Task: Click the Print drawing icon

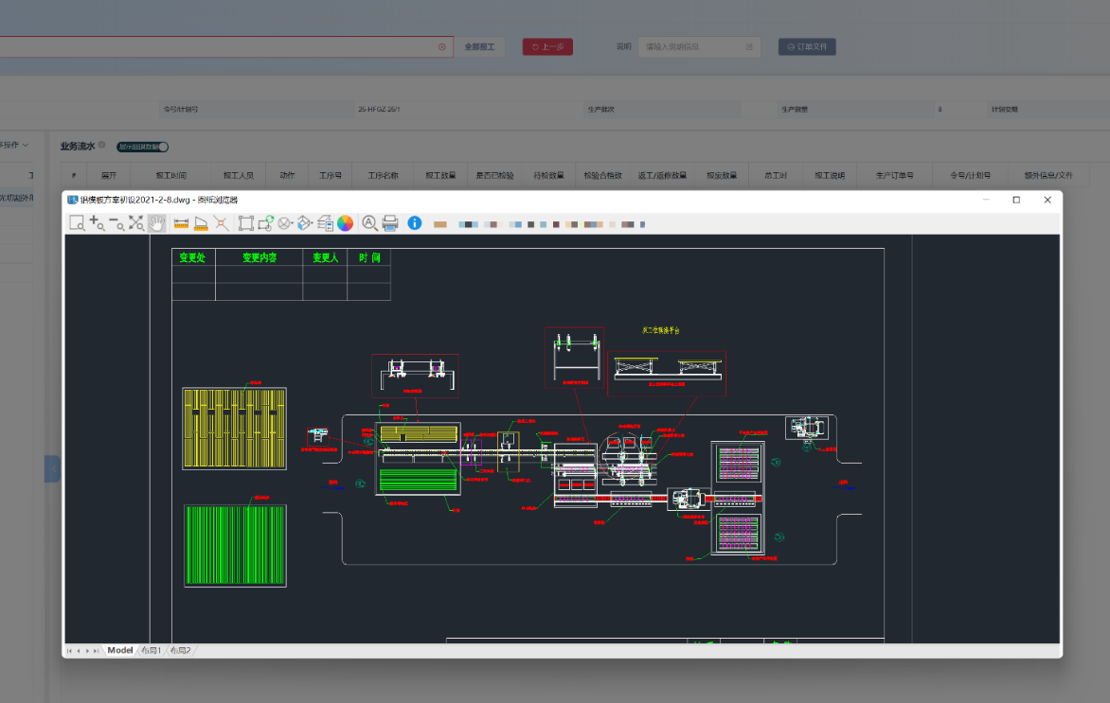Action: pos(389,223)
